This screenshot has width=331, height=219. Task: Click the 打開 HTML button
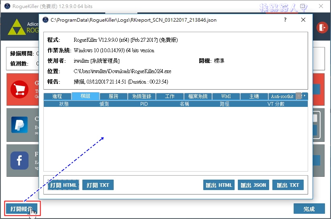click(63, 185)
